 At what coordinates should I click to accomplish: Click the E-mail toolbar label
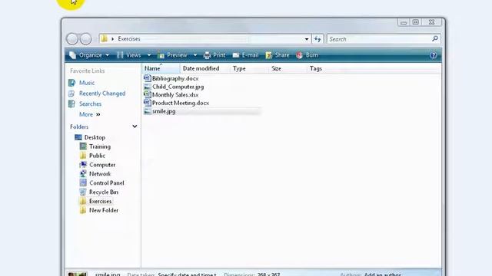250,55
